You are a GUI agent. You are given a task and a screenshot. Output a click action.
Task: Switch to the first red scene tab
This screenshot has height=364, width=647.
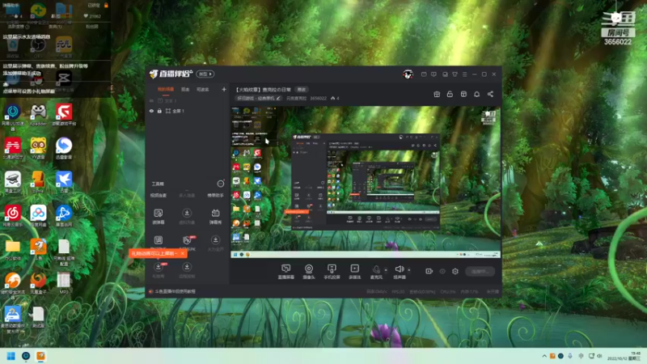(x=166, y=89)
